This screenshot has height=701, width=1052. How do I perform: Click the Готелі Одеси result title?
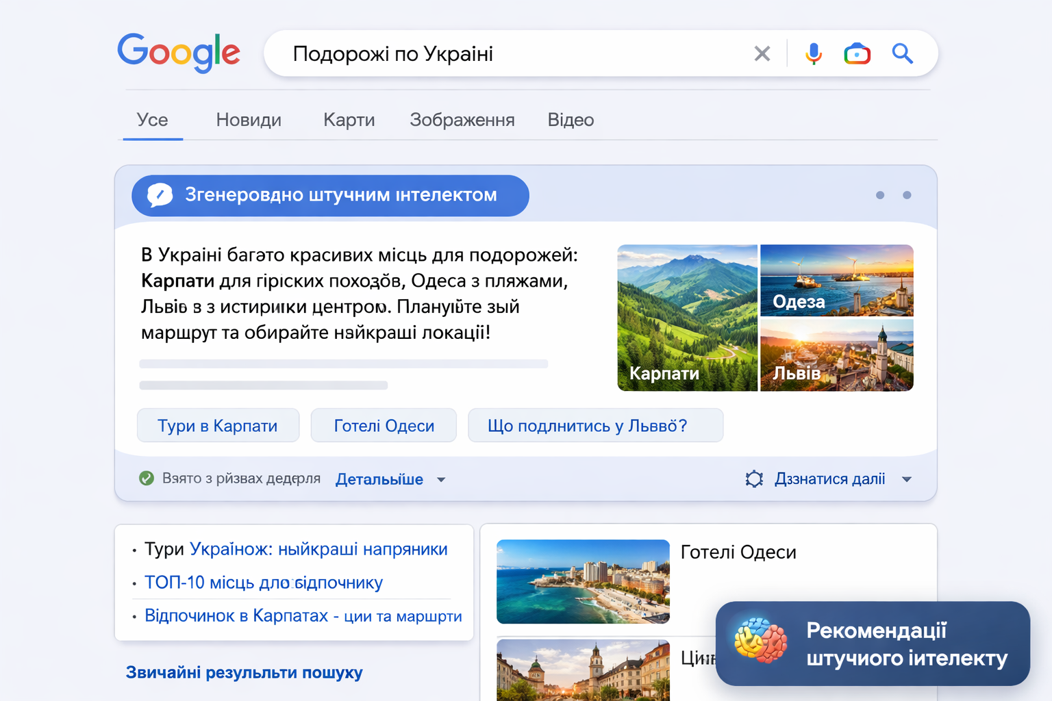[x=738, y=552]
